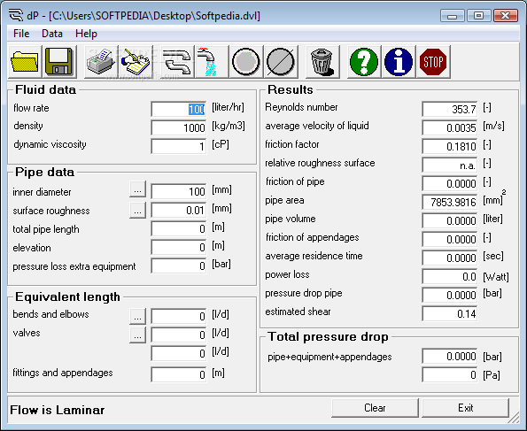Open surface roughness lookup (...) button
This screenshot has width=527, height=431.
(137, 211)
